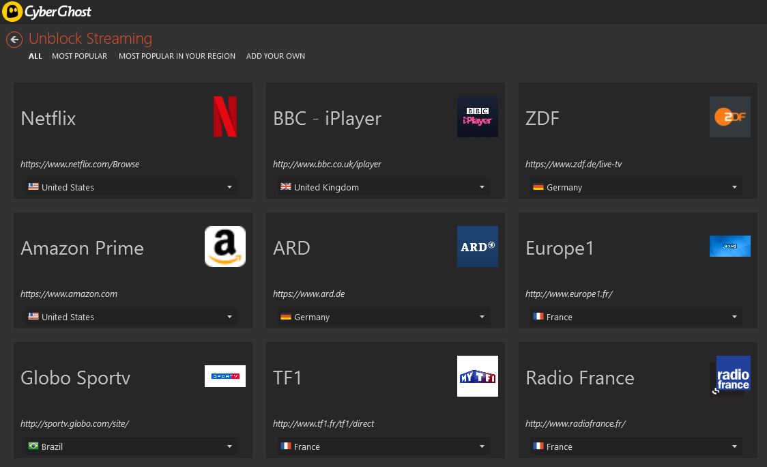Click France label in Europe1 card

tap(559, 317)
